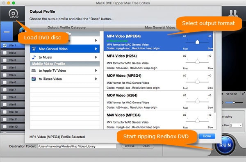Click the yellow macOS minimize window button
The width and height of the screenshot is (246, 162).
[9, 3]
